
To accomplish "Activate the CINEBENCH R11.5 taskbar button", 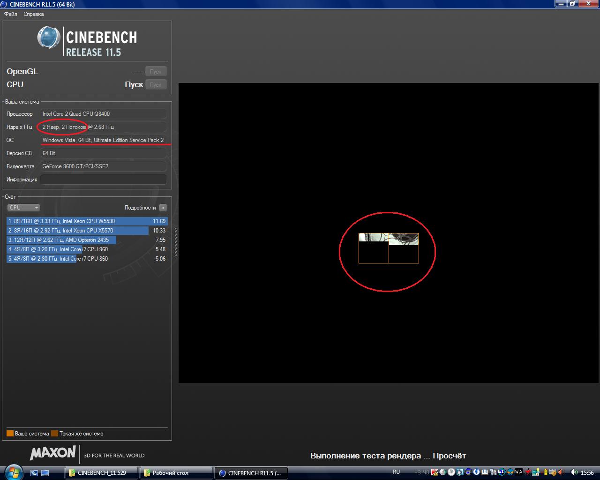I will (251, 473).
